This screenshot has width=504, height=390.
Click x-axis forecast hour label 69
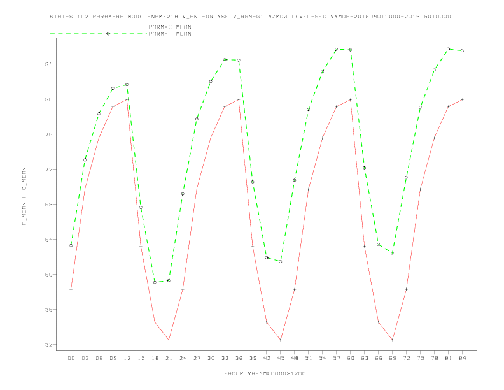(x=393, y=358)
